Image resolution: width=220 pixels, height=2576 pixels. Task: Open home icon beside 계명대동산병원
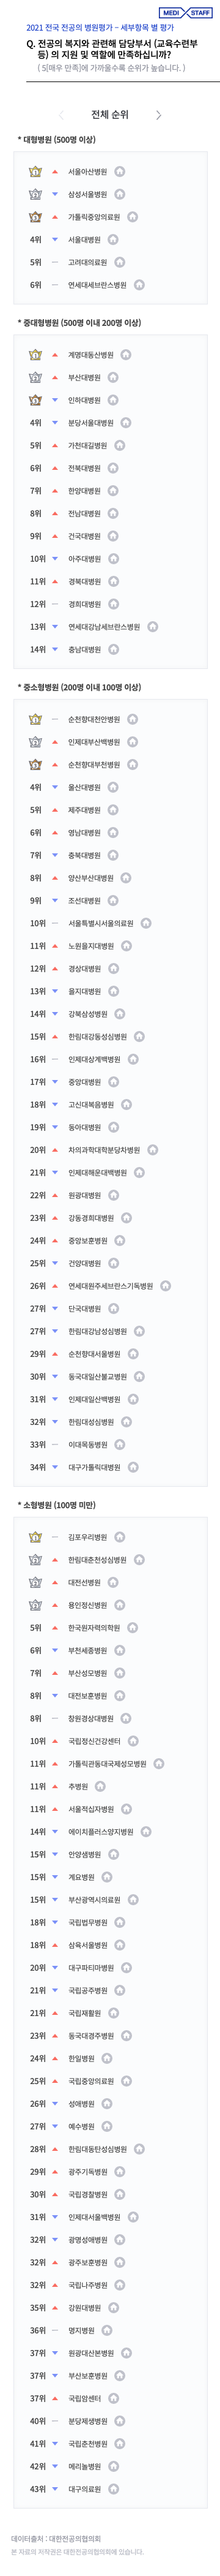click(x=127, y=355)
